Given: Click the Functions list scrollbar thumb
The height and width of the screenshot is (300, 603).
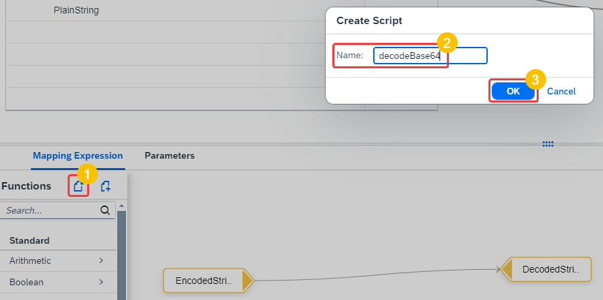Looking at the screenshot, I should coord(121,255).
